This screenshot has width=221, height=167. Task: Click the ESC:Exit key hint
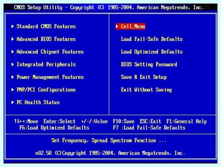click(150, 121)
